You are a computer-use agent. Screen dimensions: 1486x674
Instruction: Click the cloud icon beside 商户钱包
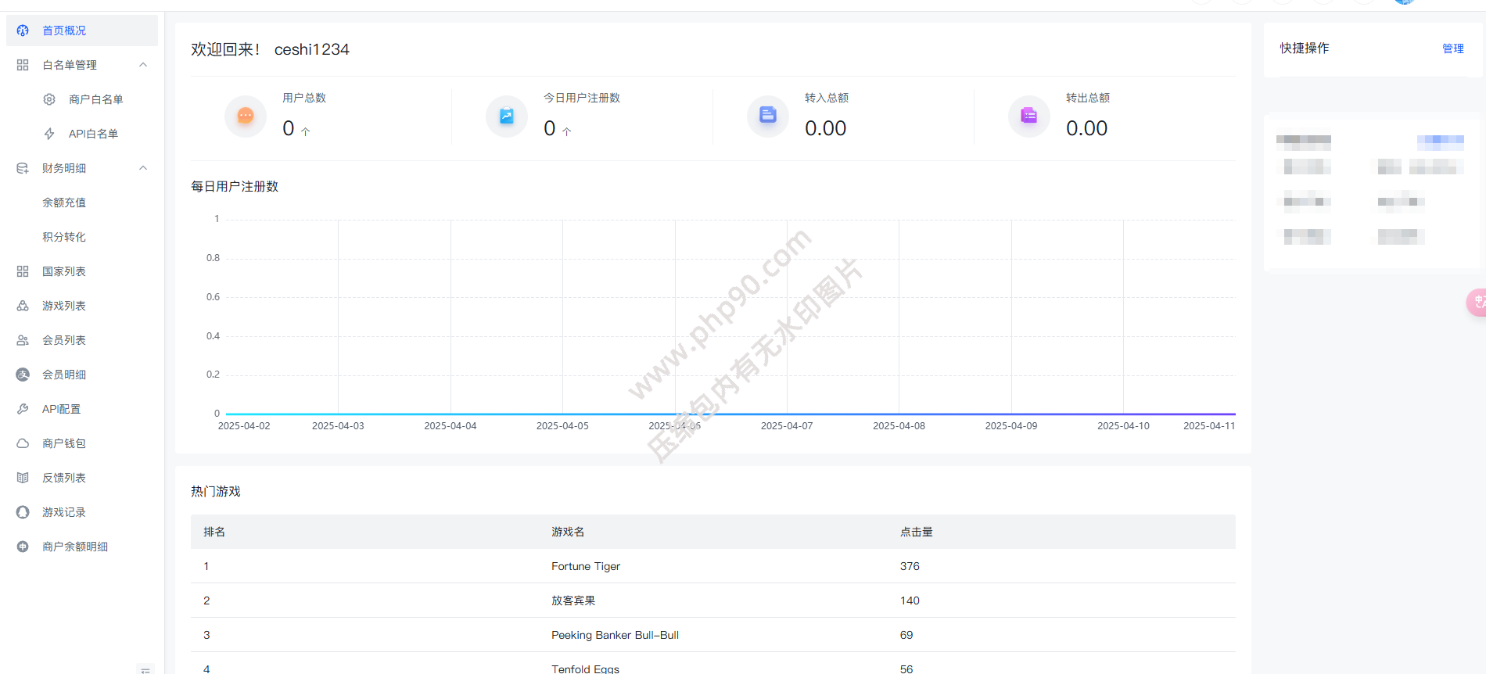click(23, 443)
